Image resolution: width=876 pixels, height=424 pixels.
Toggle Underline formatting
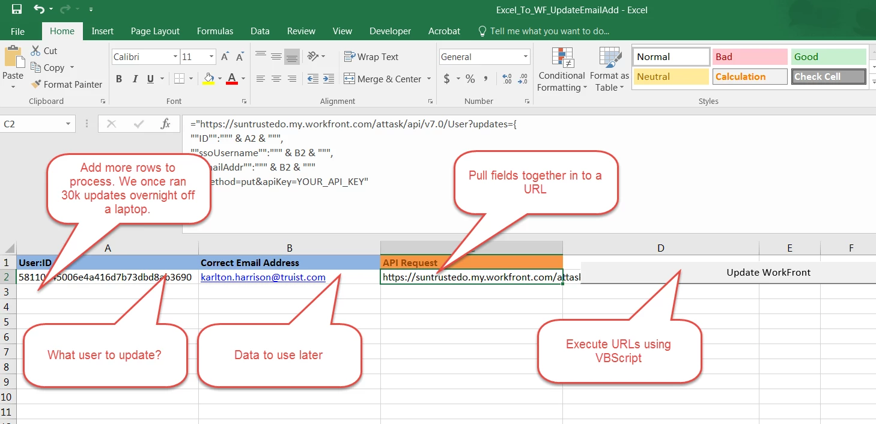(x=150, y=79)
